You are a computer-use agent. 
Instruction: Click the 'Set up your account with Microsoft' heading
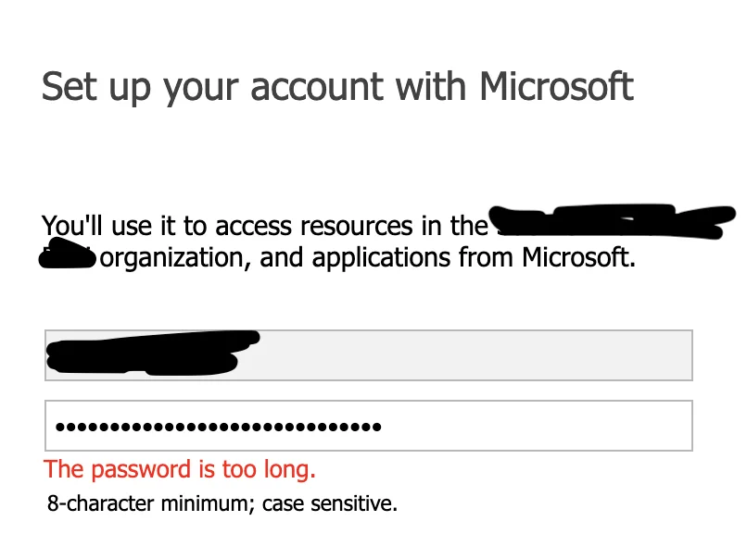tap(337, 88)
